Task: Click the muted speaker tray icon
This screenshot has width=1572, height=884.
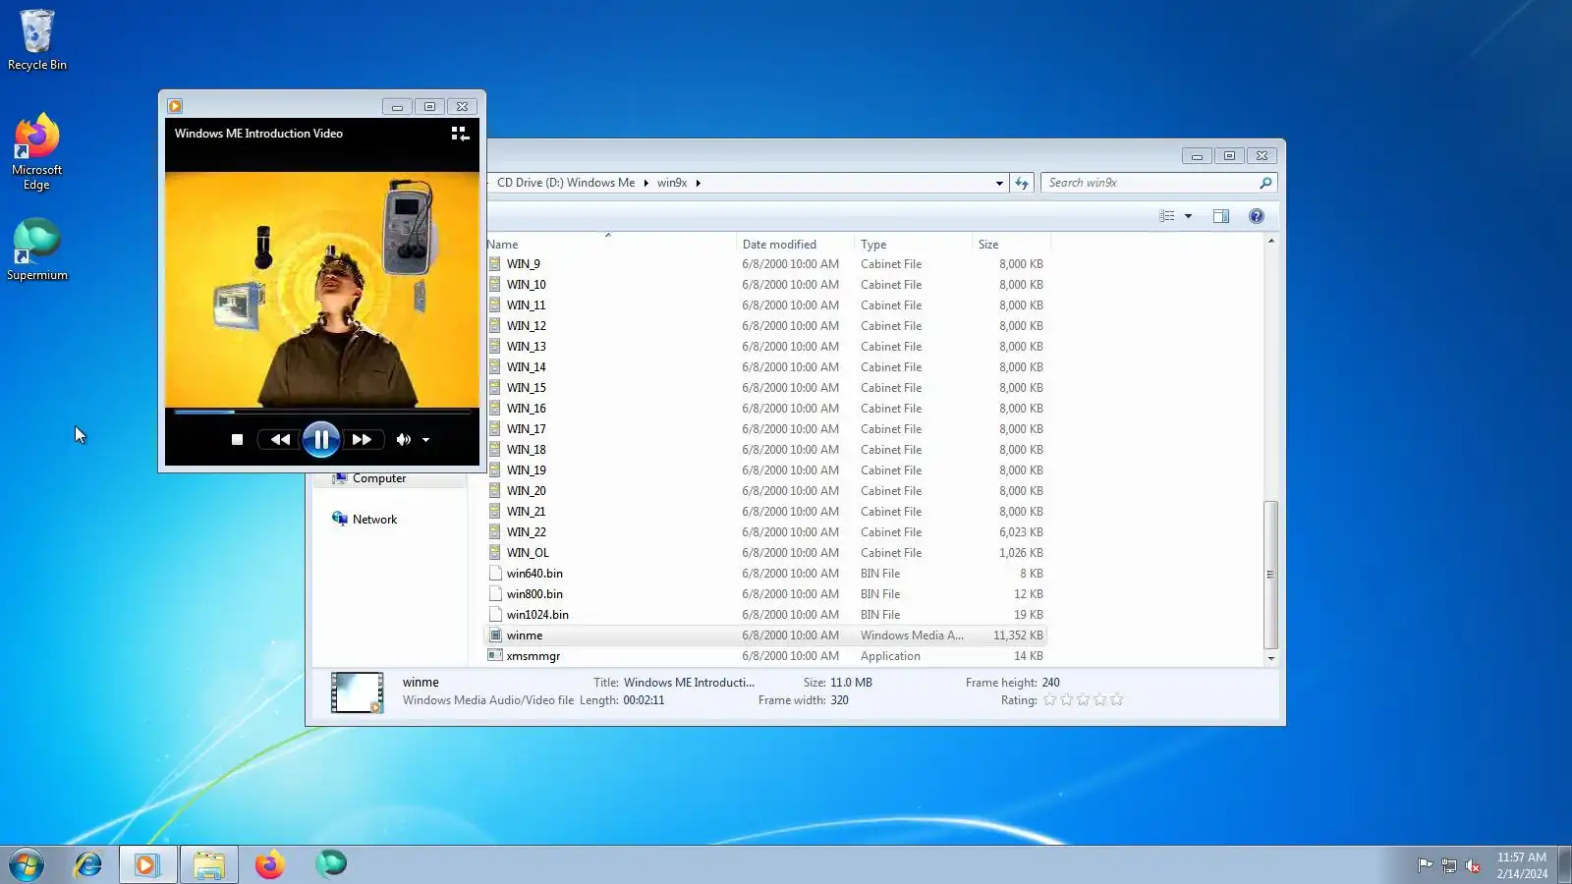Action: click(x=1472, y=865)
